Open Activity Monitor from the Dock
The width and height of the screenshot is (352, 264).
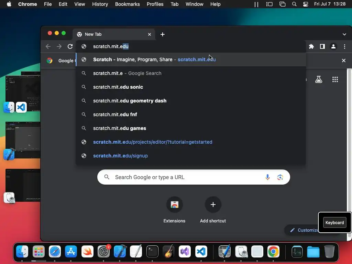tap(297, 251)
